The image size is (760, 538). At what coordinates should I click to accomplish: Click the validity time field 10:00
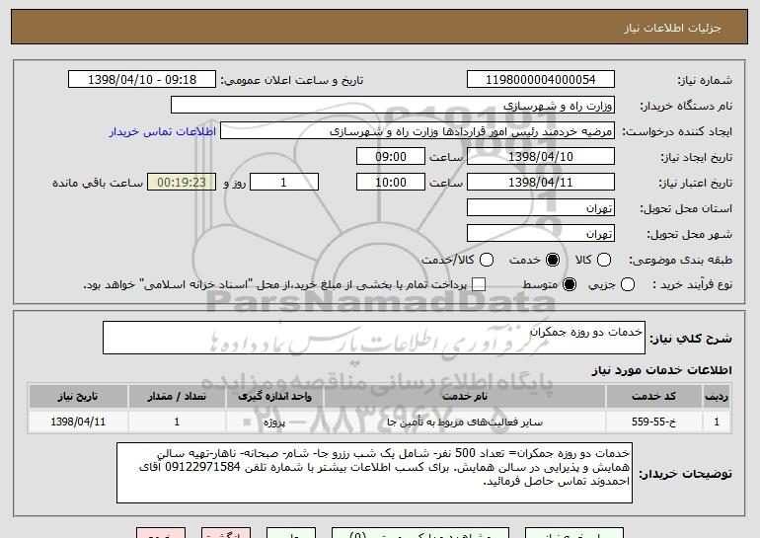[391, 183]
